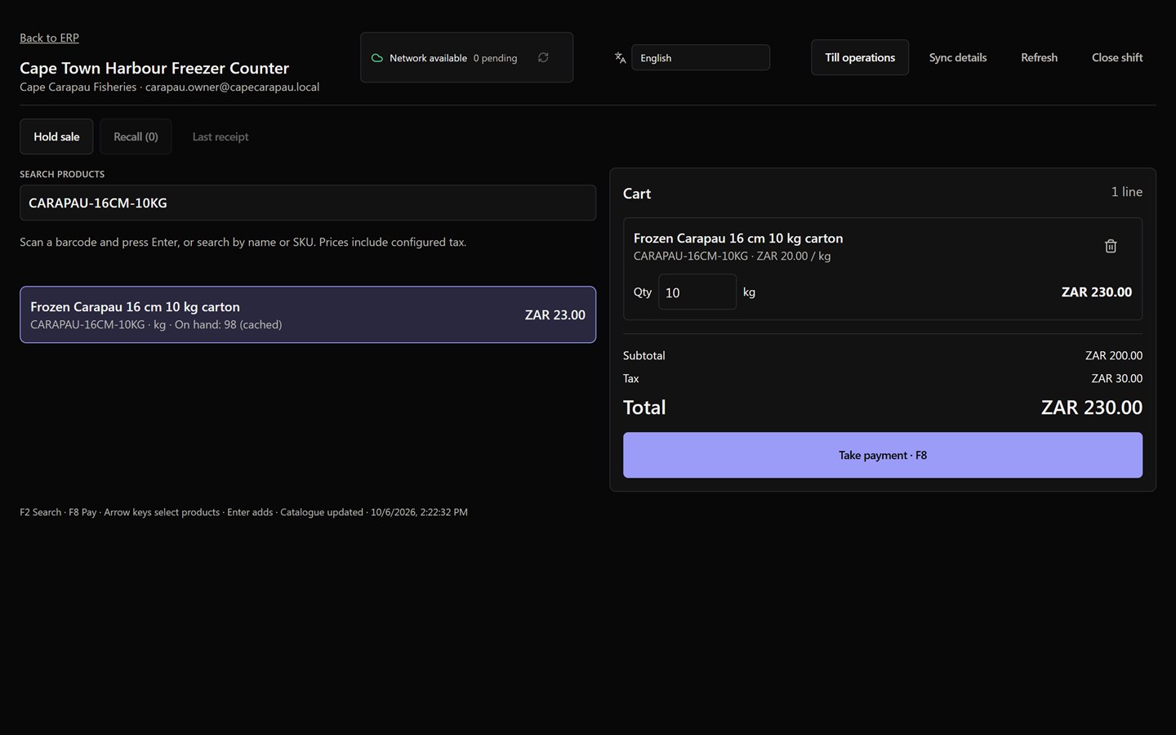Click the Cape Carapau Fisheries owner email line
Viewport: 1176px width, 735px height.
(169, 87)
